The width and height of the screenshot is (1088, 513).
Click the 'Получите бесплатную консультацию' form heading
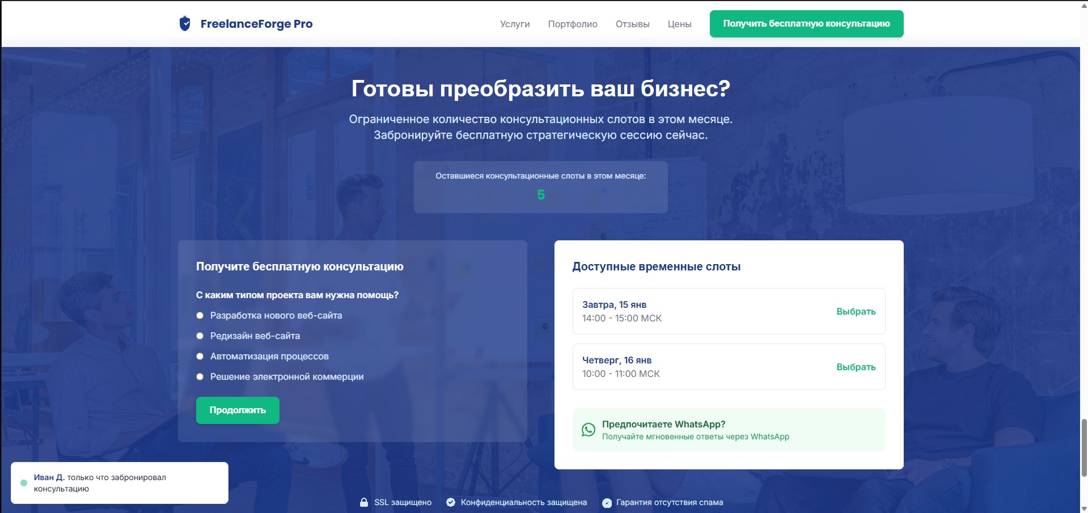(300, 266)
